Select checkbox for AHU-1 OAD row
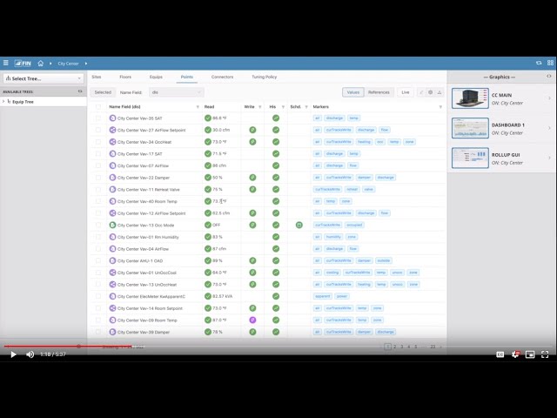The width and height of the screenshot is (557, 418). coord(98,260)
